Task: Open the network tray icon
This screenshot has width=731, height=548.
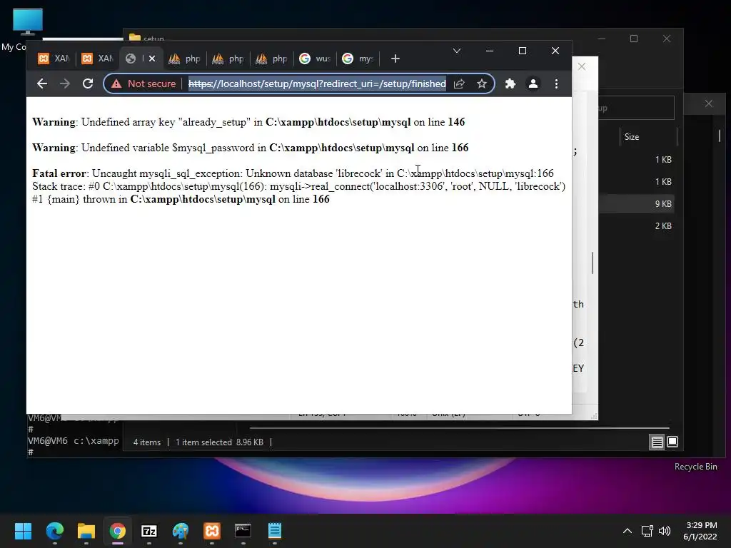Action: point(647,531)
